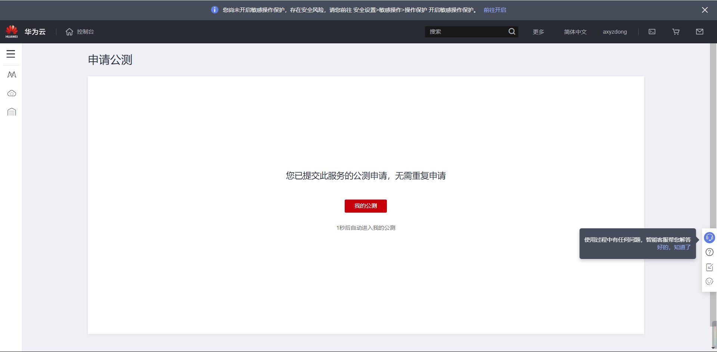Click the Huawei Cloud logo
The height and width of the screenshot is (352, 717).
12,32
